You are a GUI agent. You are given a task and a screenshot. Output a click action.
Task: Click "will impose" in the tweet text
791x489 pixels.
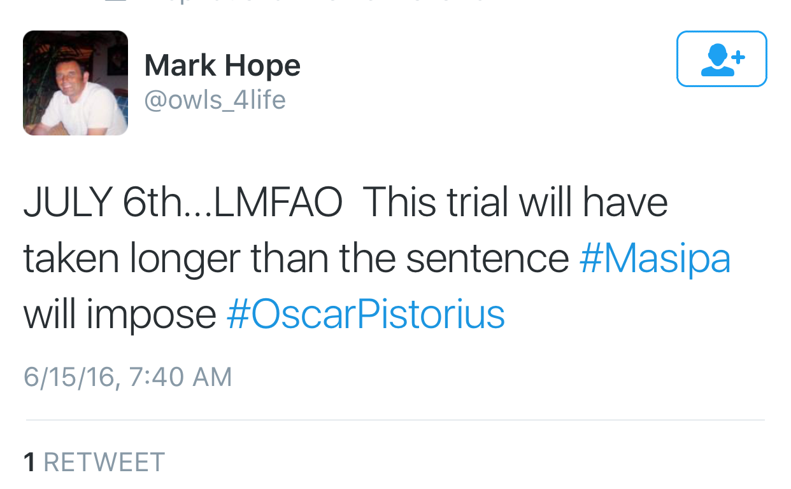point(120,314)
